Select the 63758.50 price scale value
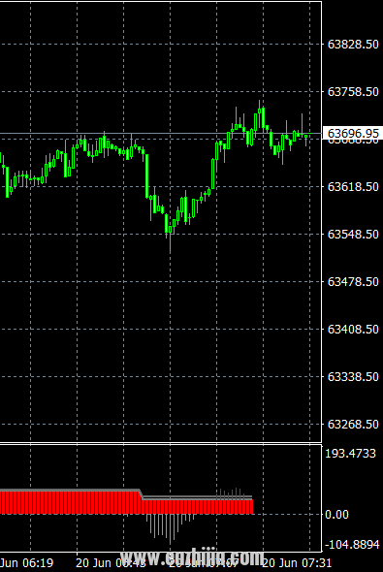 click(x=353, y=91)
